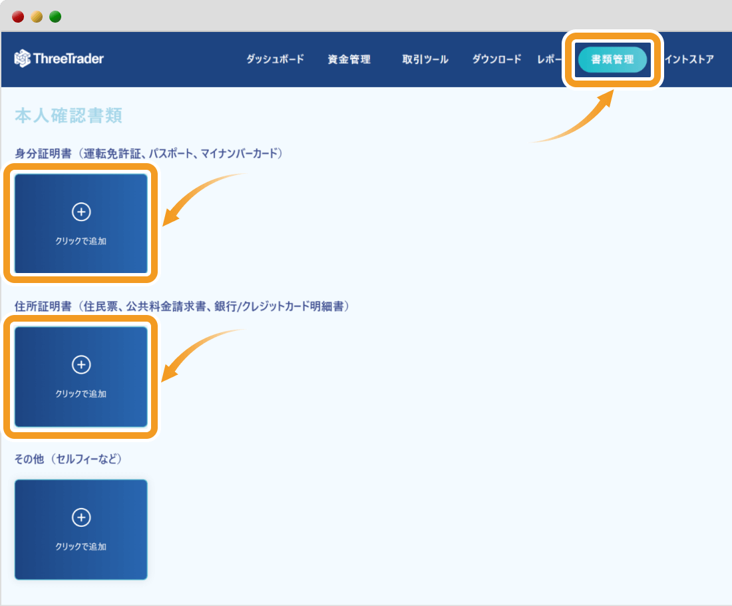Click the 身分証明書 section label

point(149,154)
